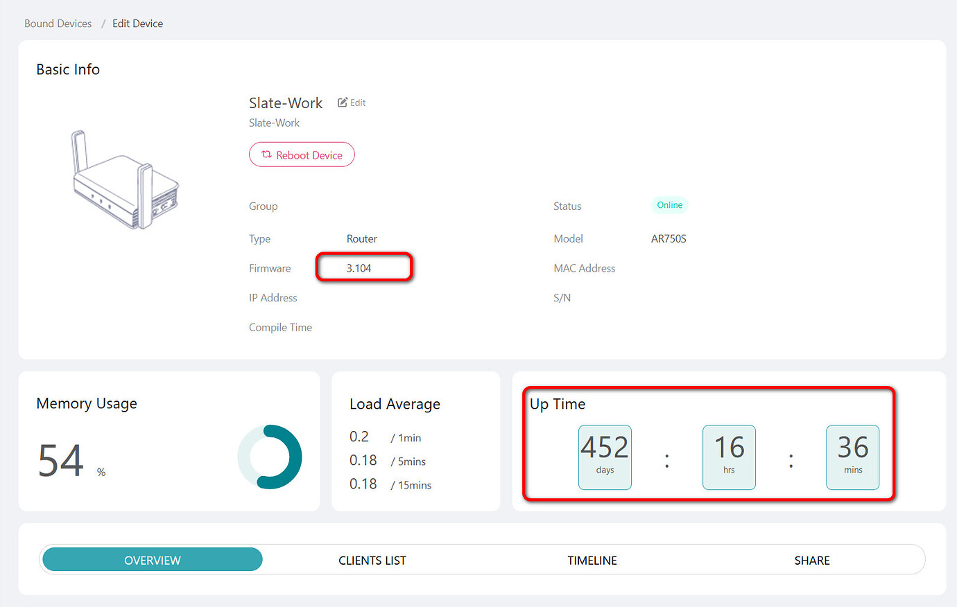Viewport: 957px width, 607px height.
Task: Go back to Bound Devices breadcrumb
Action: coord(58,24)
